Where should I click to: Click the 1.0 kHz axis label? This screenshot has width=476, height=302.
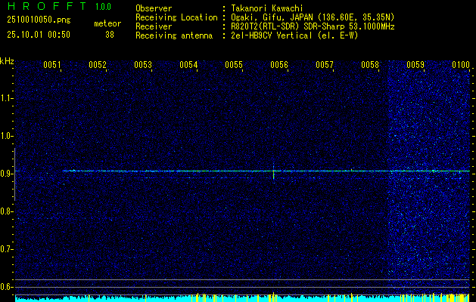tap(6, 136)
